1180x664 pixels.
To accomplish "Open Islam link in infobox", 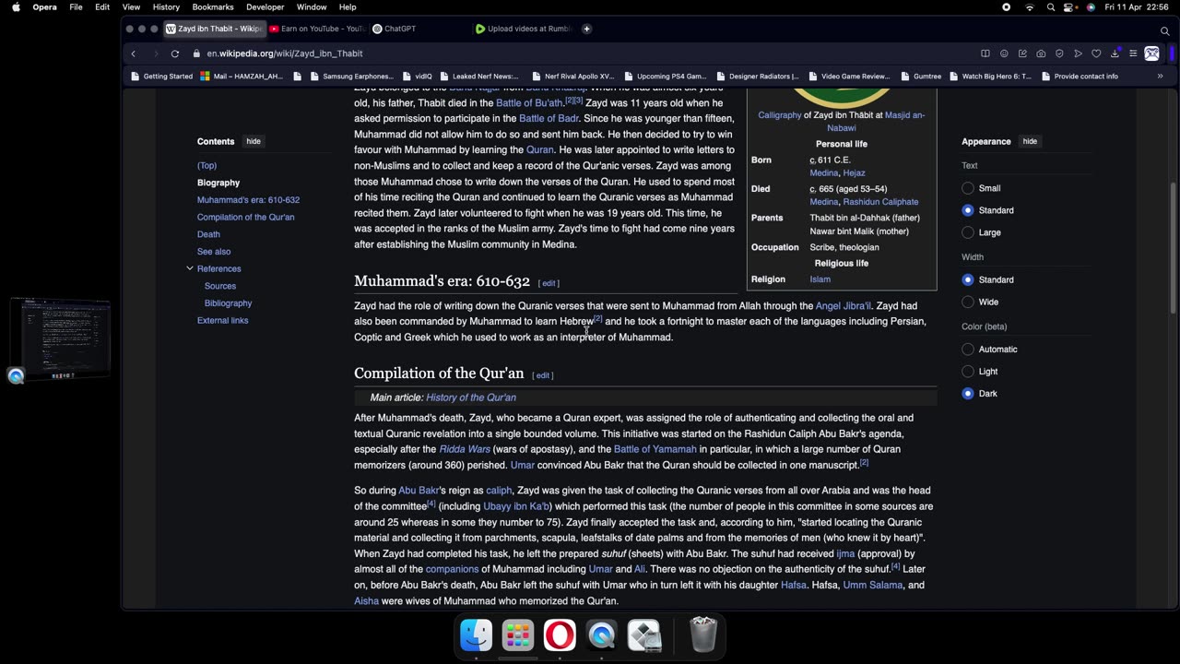I will click(820, 279).
